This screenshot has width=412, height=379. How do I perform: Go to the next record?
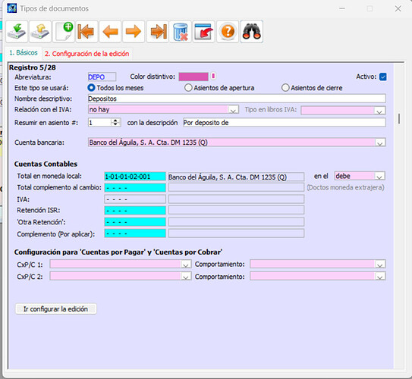[134, 32]
